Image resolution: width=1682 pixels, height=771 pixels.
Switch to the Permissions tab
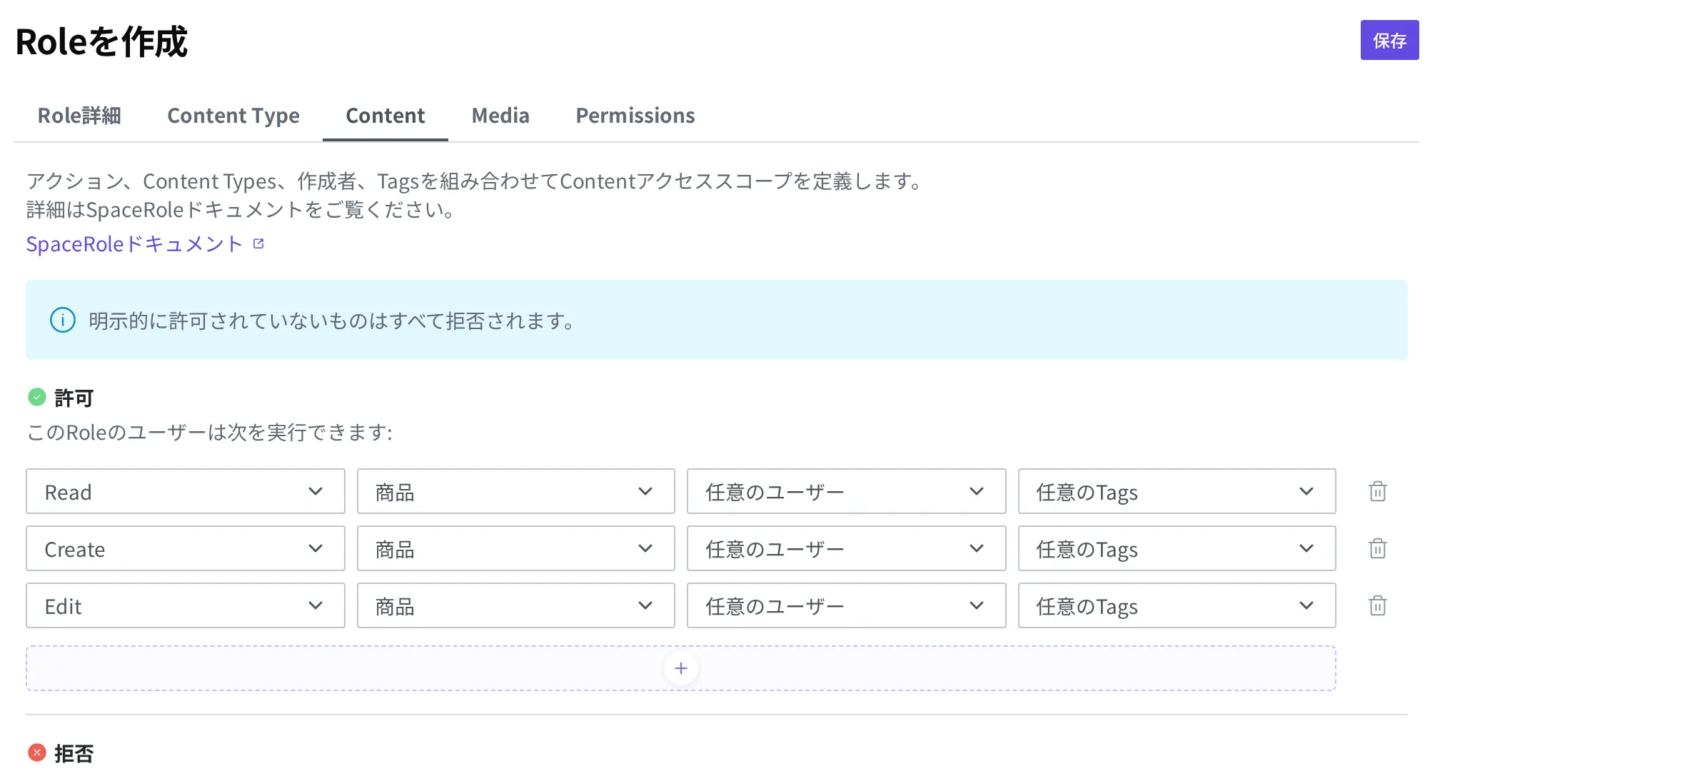(635, 116)
